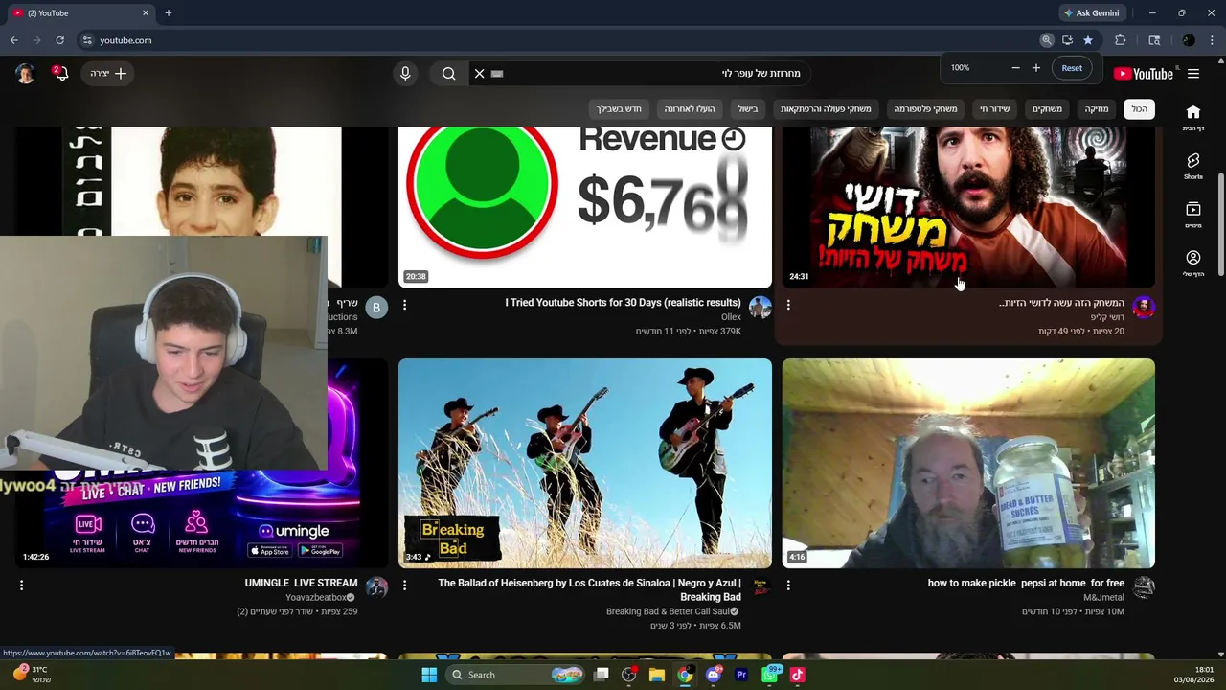Go to the Home sidebar icon
Image resolution: width=1226 pixels, height=690 pixels.
click(x=1193, y=117)
